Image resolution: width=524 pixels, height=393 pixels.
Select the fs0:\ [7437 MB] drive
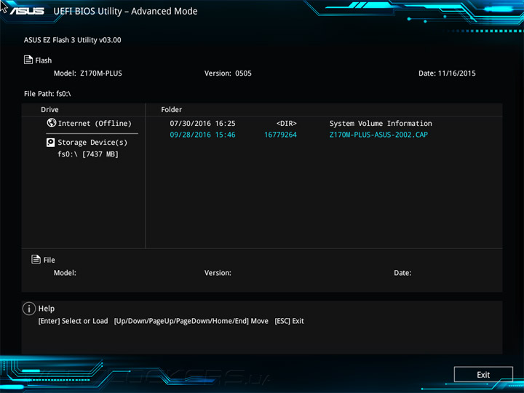(88, 154)
